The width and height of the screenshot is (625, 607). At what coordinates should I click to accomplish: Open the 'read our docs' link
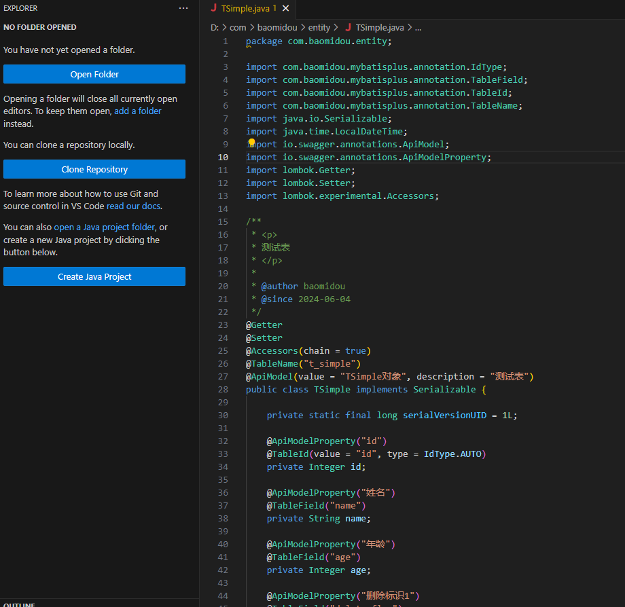[x=133, y=206]
